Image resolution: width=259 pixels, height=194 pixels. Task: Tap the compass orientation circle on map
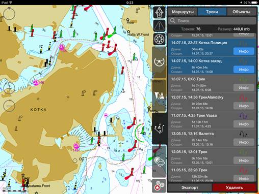pos(9,14)
